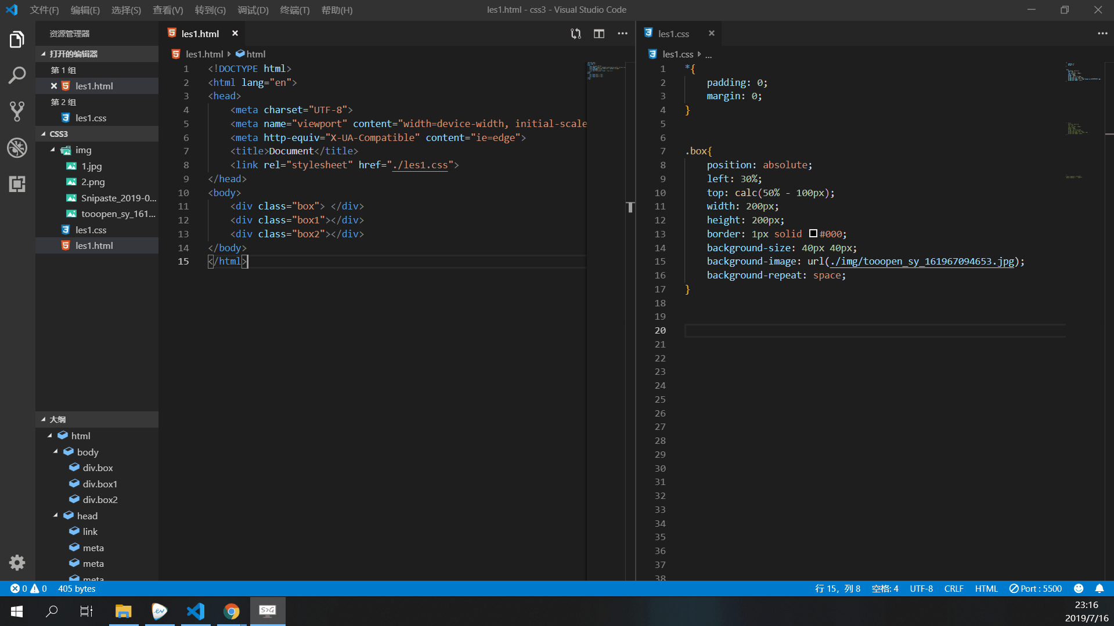Click the #000 border color swatch
Screen dimensions: 1114x626
pos(813,234)
